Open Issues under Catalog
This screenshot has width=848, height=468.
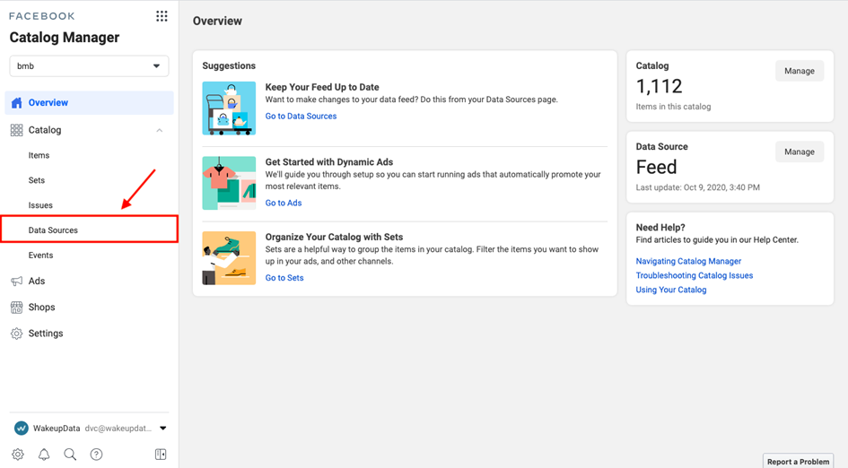(40, 205)
